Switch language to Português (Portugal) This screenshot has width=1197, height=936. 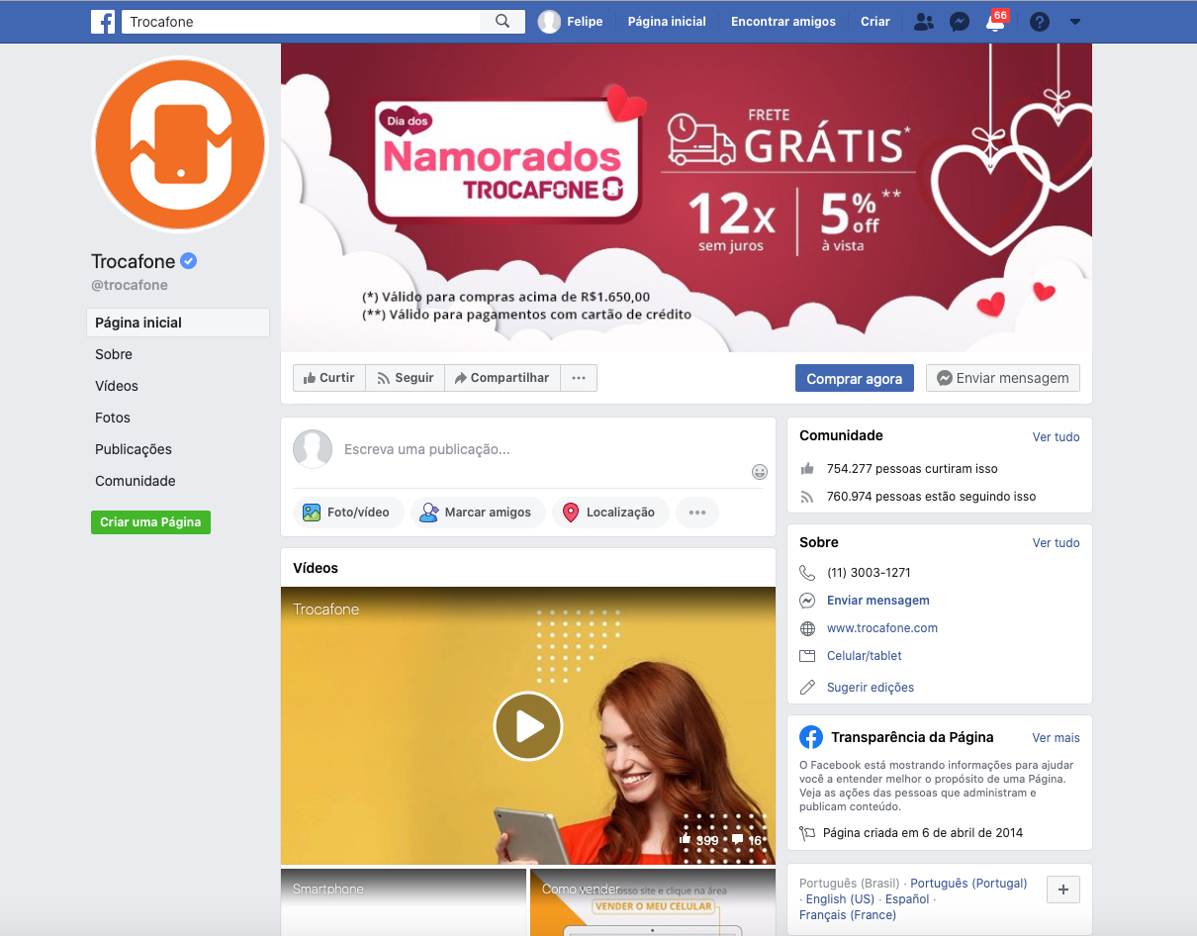click(x=968, y=883)
